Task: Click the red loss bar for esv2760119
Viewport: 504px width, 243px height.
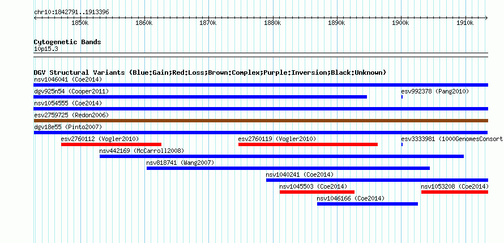Action: click(x=308, y=144)
